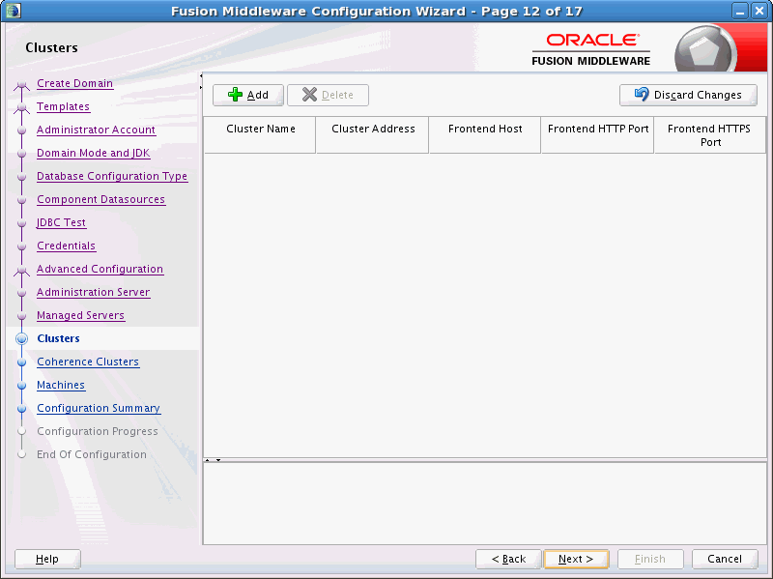Go to the Credentials step

pos(66,246)
